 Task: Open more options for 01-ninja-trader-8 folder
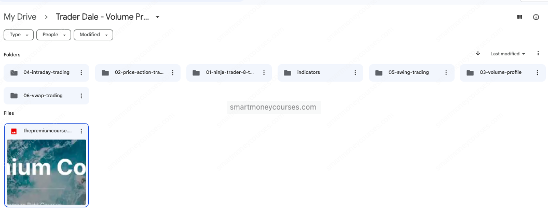click(x=264, y=73)
